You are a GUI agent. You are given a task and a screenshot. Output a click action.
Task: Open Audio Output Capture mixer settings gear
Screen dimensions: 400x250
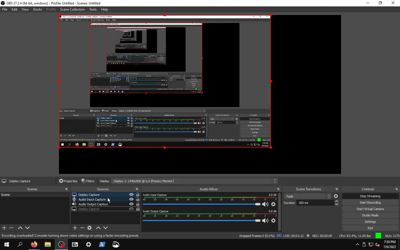[x=273, y=221]
